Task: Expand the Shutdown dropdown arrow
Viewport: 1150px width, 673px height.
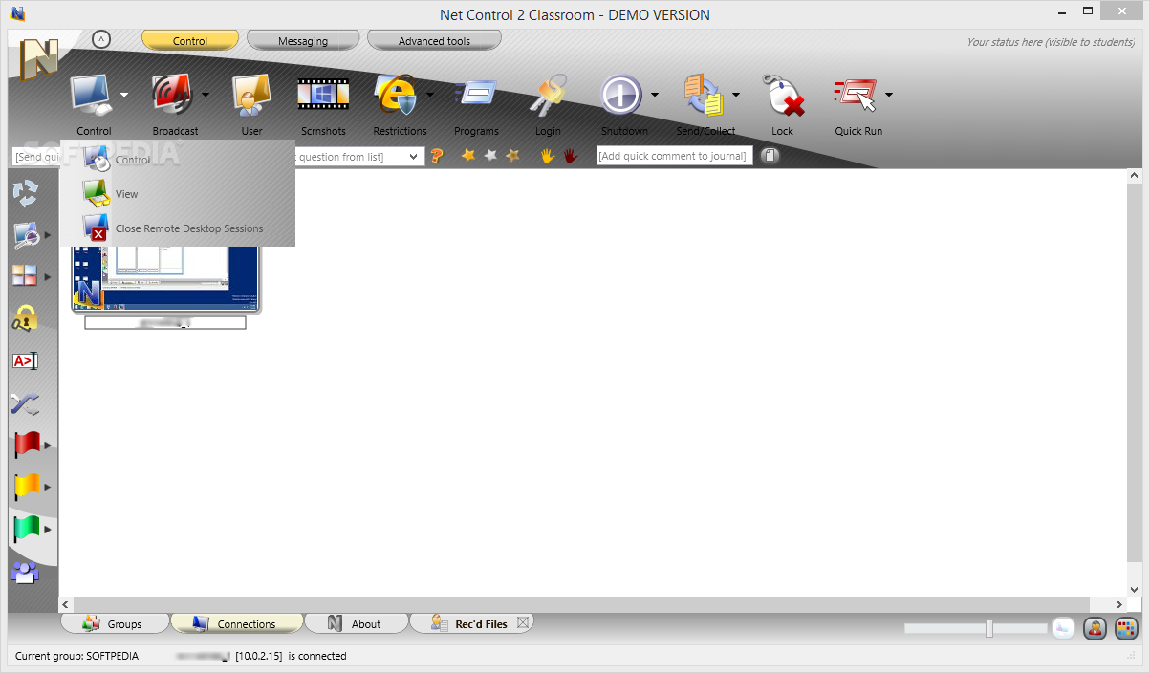Action: (x=655, y=95)
